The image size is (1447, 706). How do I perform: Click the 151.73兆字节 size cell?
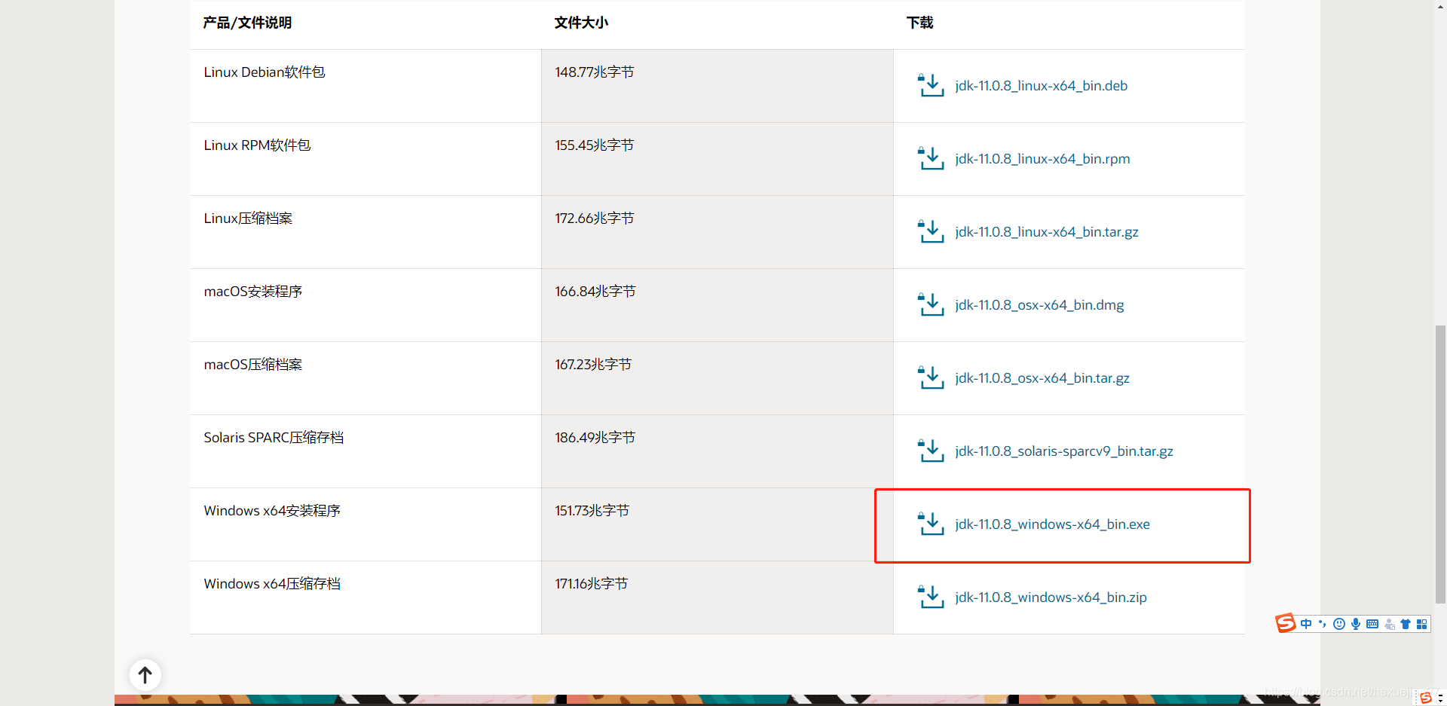(717, 524)
